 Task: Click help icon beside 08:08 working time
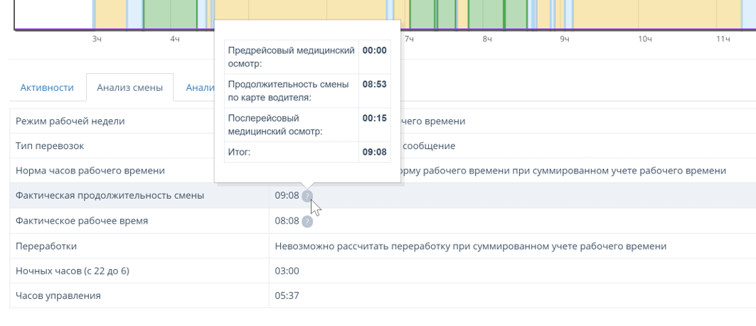[307, 221]
